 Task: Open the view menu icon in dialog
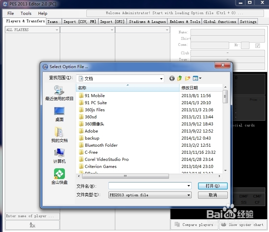pyautogui.click(x=197, y=78)
